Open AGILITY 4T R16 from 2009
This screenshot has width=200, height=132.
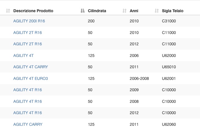point(28,90)
